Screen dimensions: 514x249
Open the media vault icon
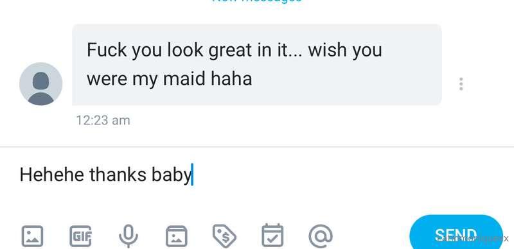[176, 236]
